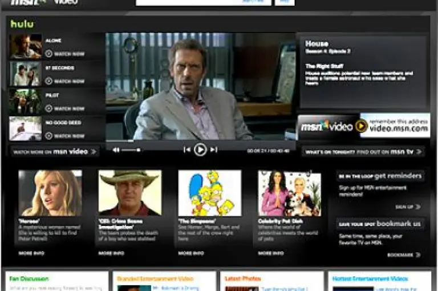Click the search input field at top
This screenshot has height=291, width=438.
pos(202,2)
